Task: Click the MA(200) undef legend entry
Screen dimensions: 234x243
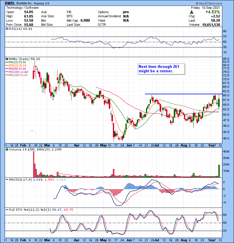Action: tap(17, 72)
